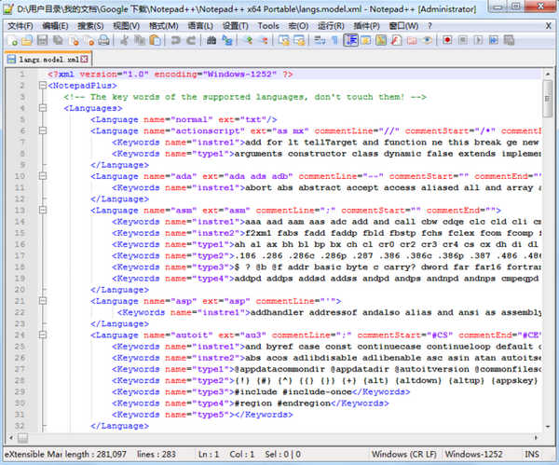This screenshot has width=559, height=465.
Task: Open the Document Map panel icon
Action: click(x=381, y=40)
